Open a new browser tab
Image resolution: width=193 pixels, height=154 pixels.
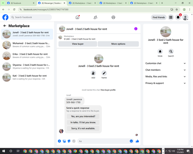(x=162, y=3)
